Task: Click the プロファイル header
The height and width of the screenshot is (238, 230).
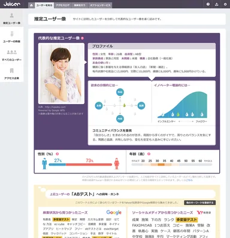Action: (152, 46)
